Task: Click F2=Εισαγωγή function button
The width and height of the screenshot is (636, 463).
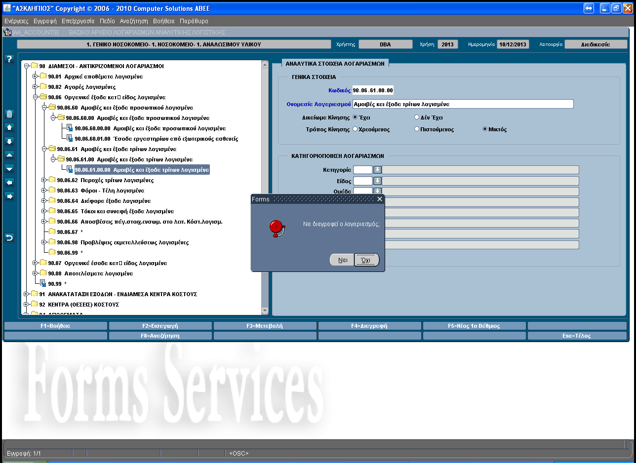Action: 160,326
